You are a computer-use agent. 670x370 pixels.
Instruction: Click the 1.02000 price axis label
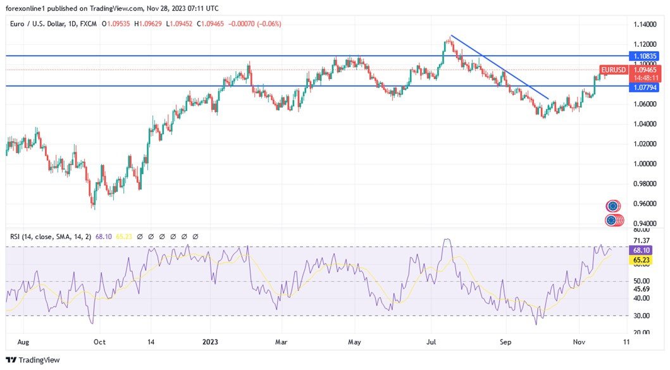(x=644, y=144)
